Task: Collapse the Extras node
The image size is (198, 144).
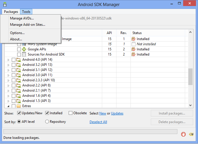Action: pyautogui.click(x=9, y=106)
